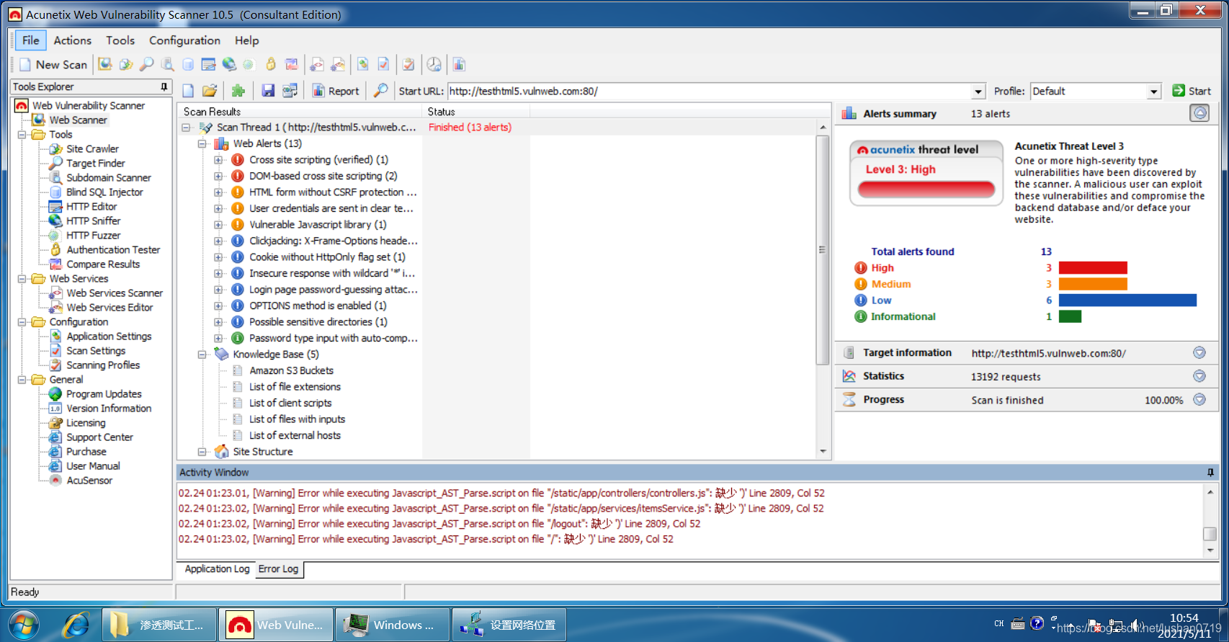Viewport: 1229px width, 642px height.
Task: Collapse the Web Alerts (13) node
Action: pos(202,144)
